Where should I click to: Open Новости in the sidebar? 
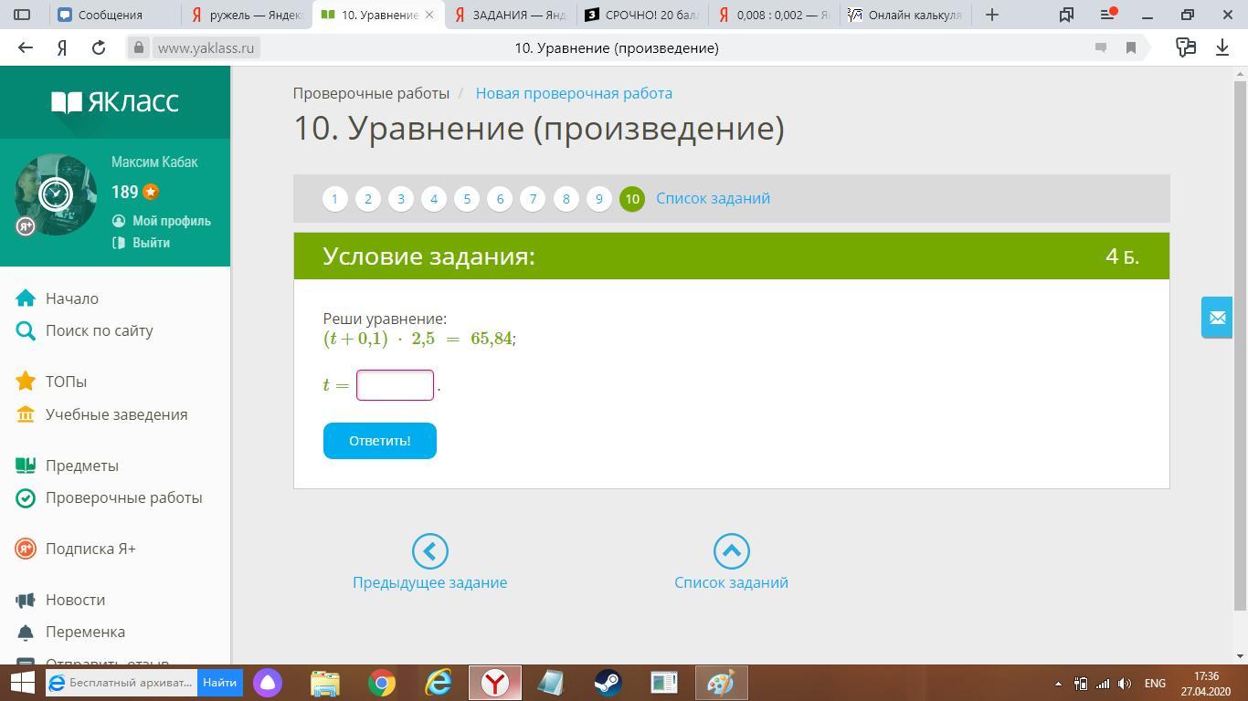point(75,600)
